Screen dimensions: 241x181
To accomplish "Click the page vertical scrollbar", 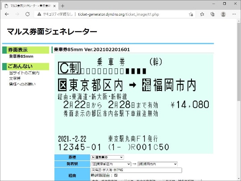I will click(x=239, y=62).
